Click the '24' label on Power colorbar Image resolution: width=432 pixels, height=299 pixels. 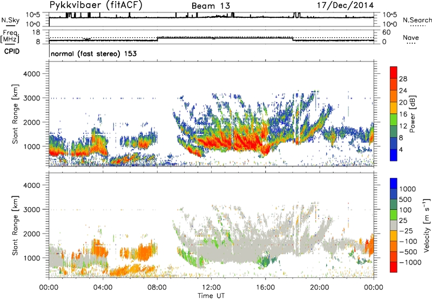tap(403, 91)
